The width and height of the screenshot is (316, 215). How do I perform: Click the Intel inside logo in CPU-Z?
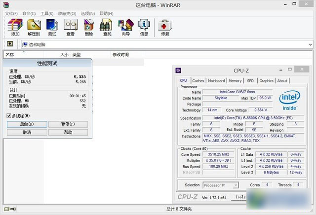click(x=290, y=101)
